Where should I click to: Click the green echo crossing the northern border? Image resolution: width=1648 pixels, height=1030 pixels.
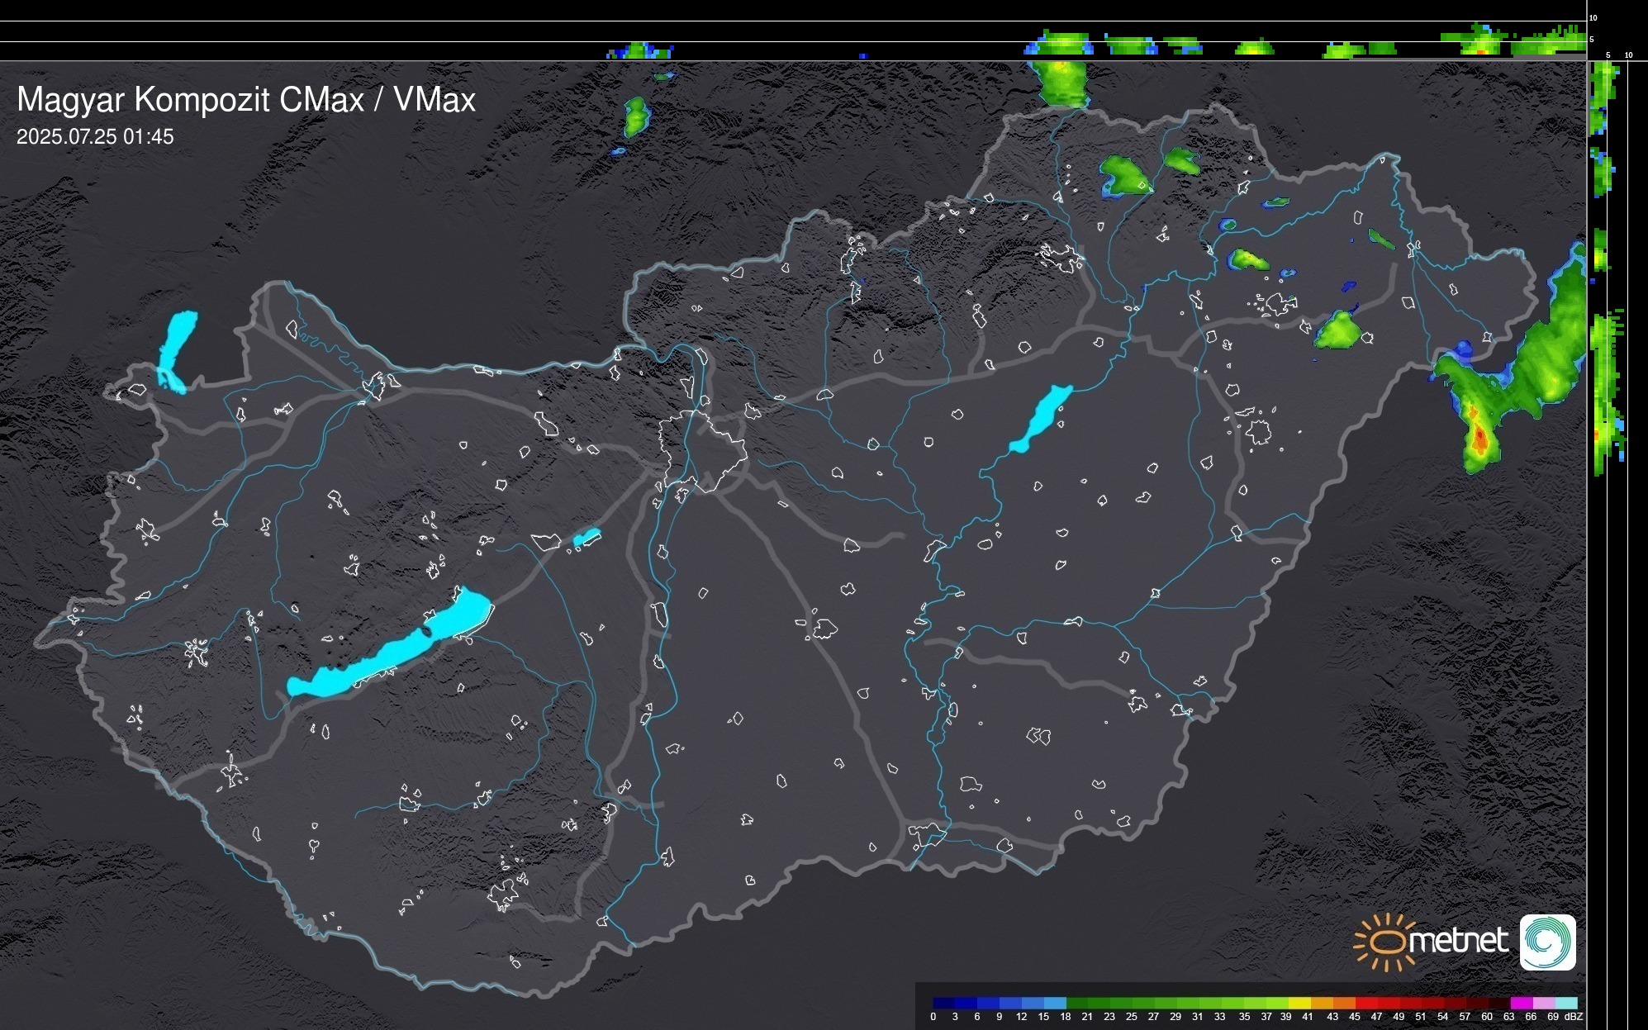point(1063,83)
